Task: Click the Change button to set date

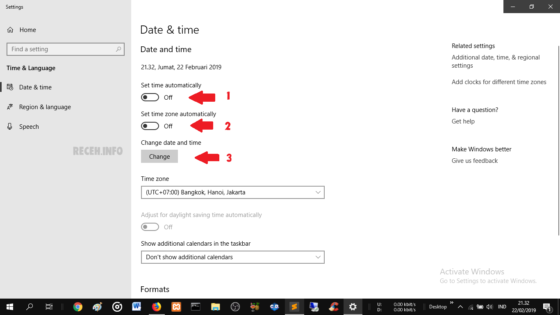Action: click(x=159, y=156)
